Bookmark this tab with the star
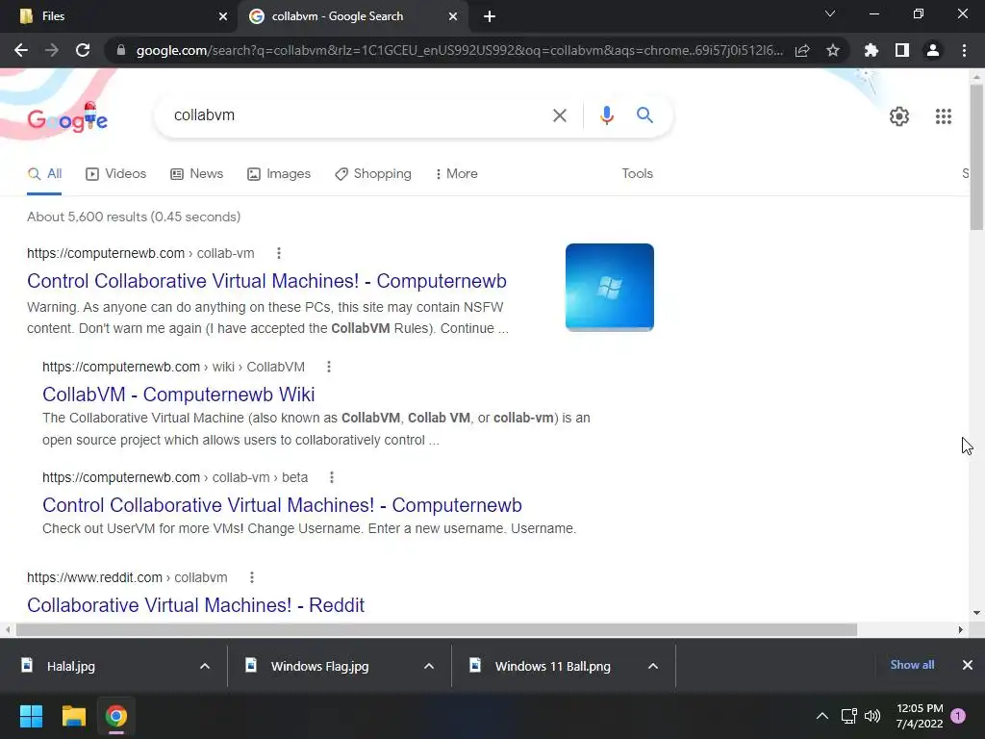The image size is (985, 739). click(x=833, y=50)
